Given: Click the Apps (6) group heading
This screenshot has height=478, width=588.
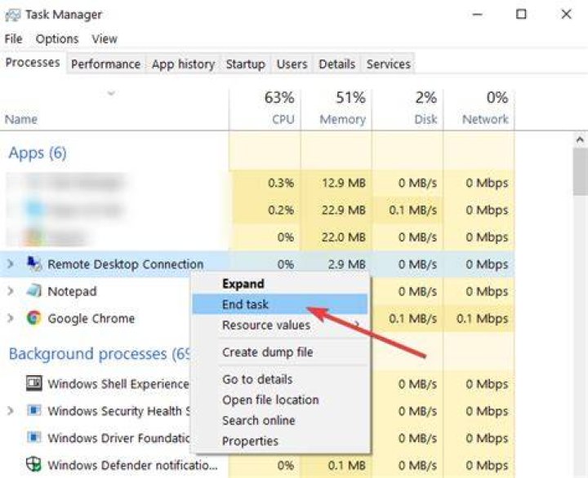Looking at the screenshot, I should point(38,153).
